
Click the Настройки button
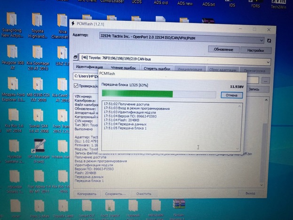point(255,49)
